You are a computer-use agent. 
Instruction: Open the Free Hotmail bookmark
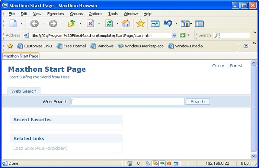[71, 46]
